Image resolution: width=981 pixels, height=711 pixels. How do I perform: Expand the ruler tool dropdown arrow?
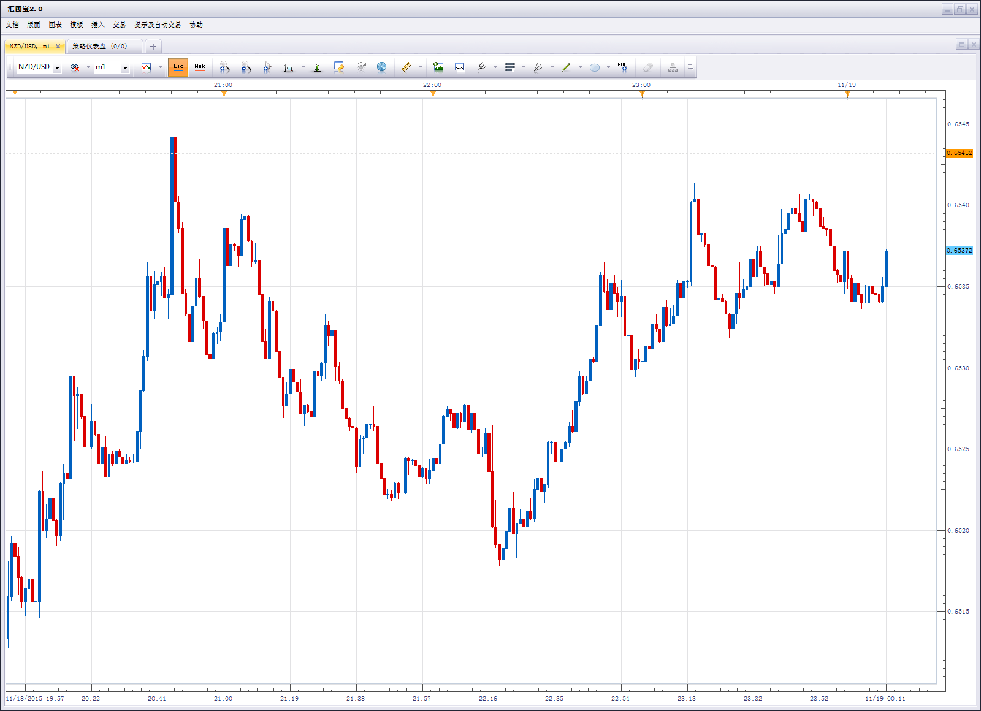click(421, 67)
